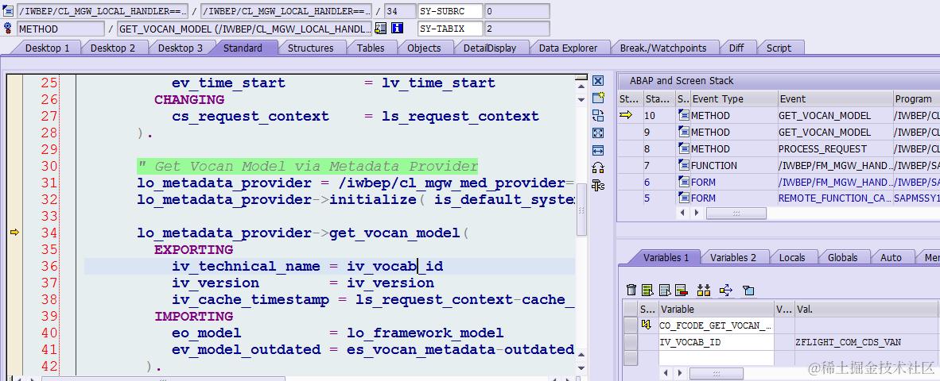Click the ABAP stack horizontal scrollbar thumb
This screenshot has width=940, height=381.
pyautogui.click(x=736, y=213)
